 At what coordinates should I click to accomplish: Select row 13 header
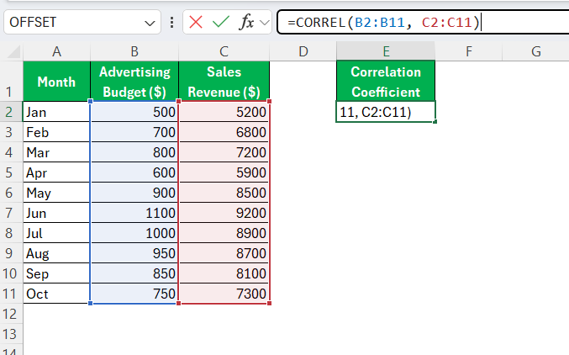click(x=11, y=334)
